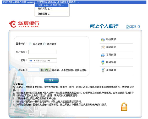Select 别名登录 radio button
The image size is (148, 119).
tap(30, 44)
